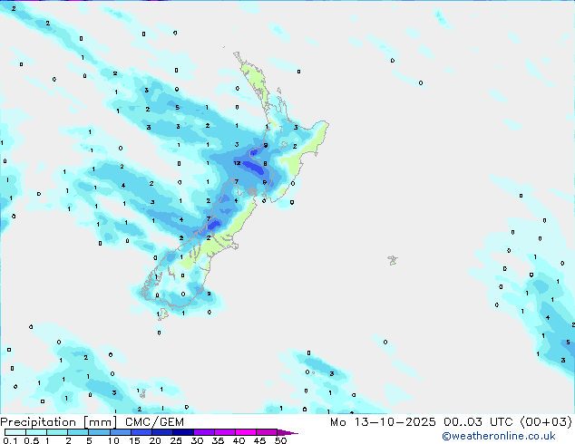Select the 45–50 mm legend swatch
575x444 pixels.
pyautogui.click(x=267, y=432)
